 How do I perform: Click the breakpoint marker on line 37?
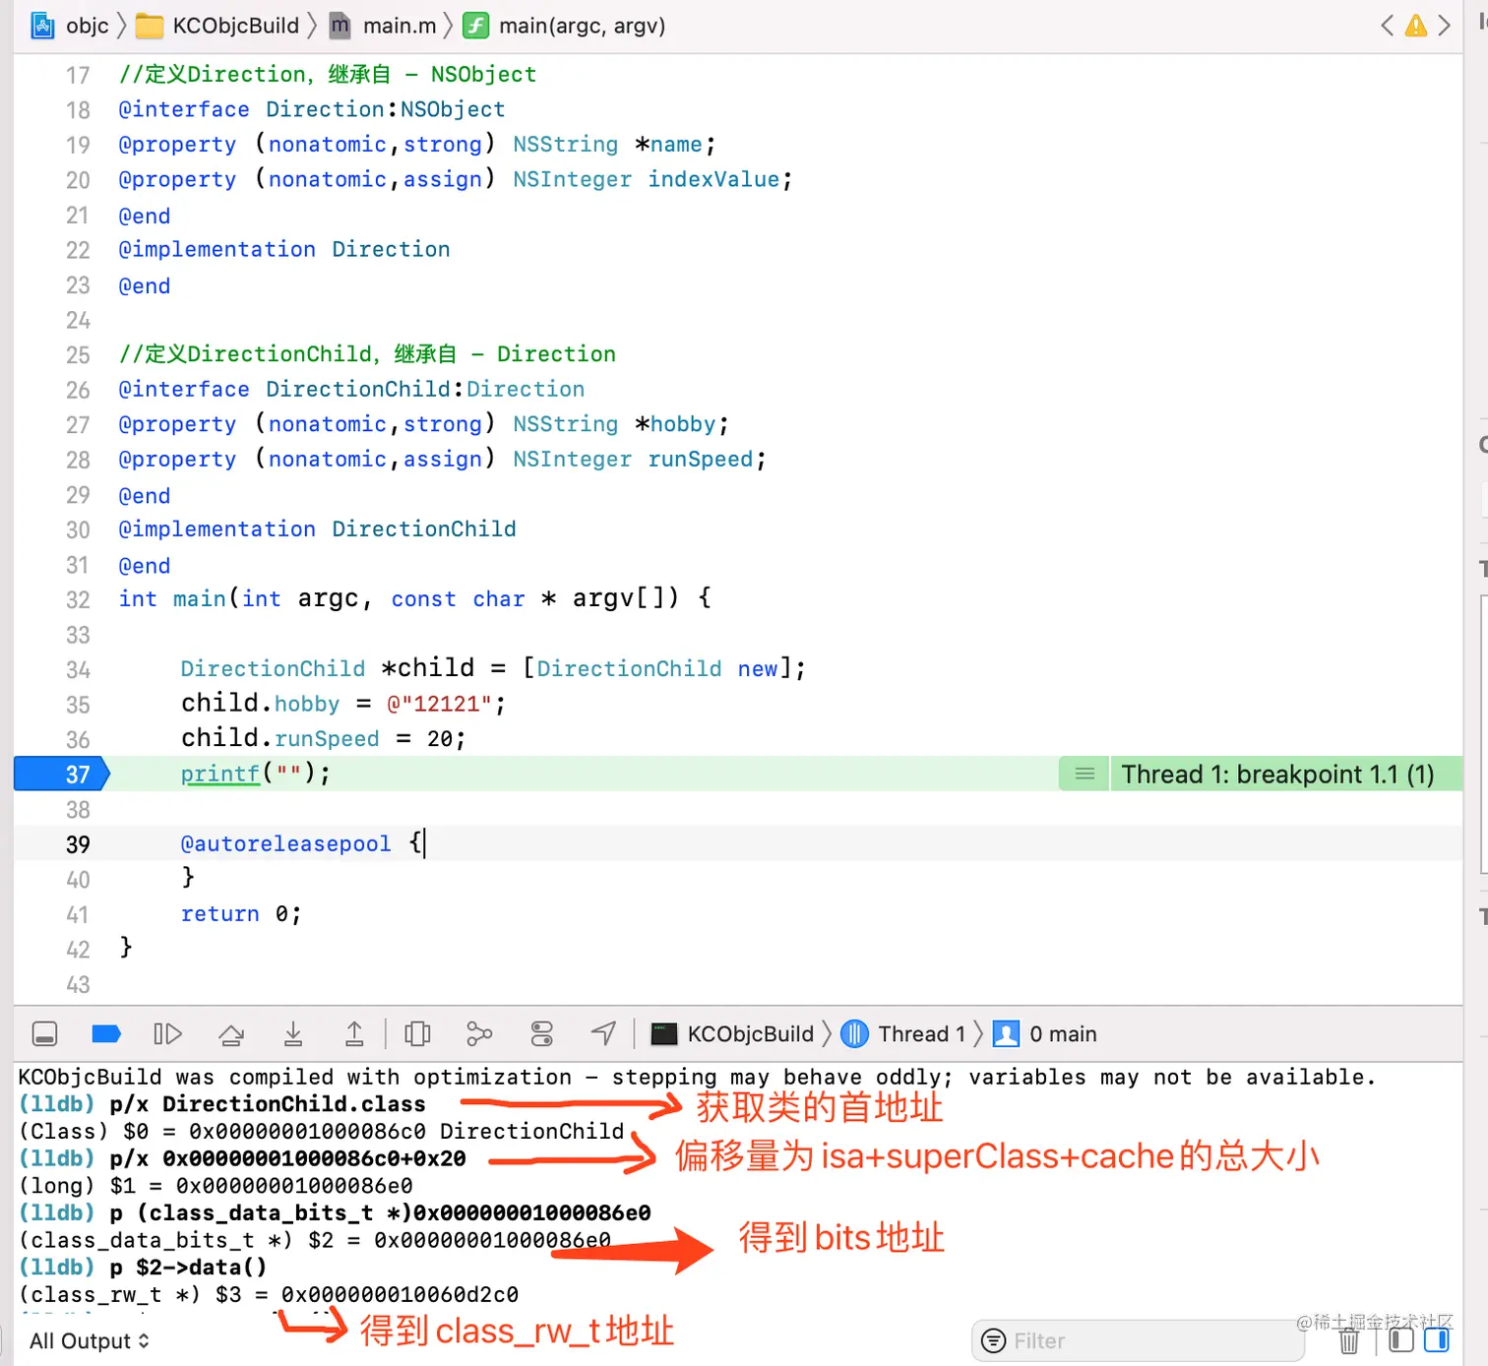click(61, 774)
